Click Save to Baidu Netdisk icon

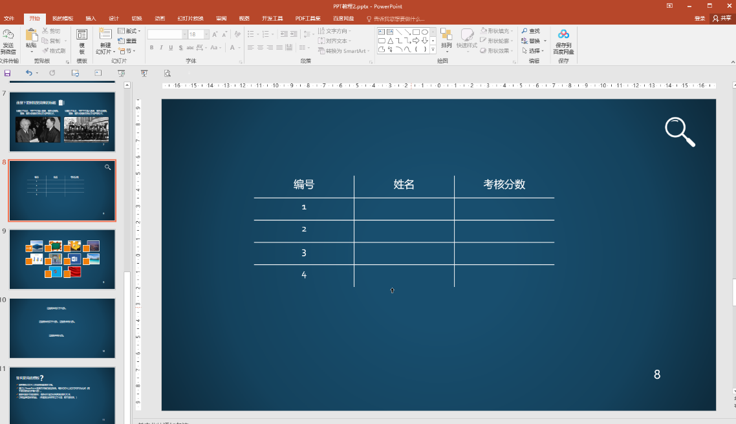coord(563,35)
